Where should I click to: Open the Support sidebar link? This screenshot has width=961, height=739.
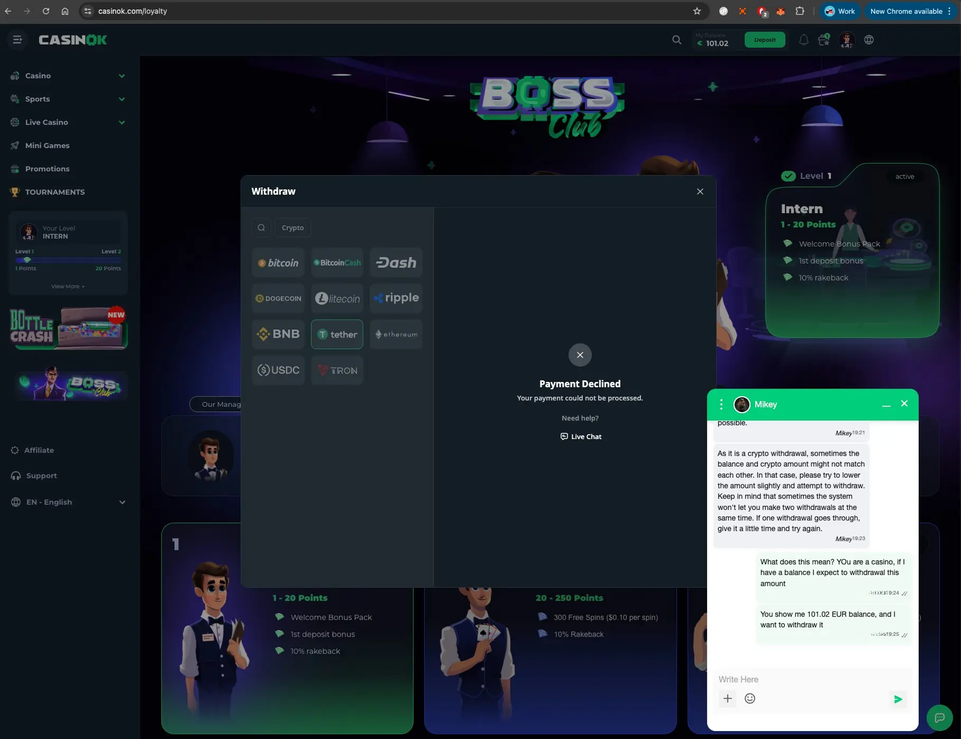(x=34, y=476)
